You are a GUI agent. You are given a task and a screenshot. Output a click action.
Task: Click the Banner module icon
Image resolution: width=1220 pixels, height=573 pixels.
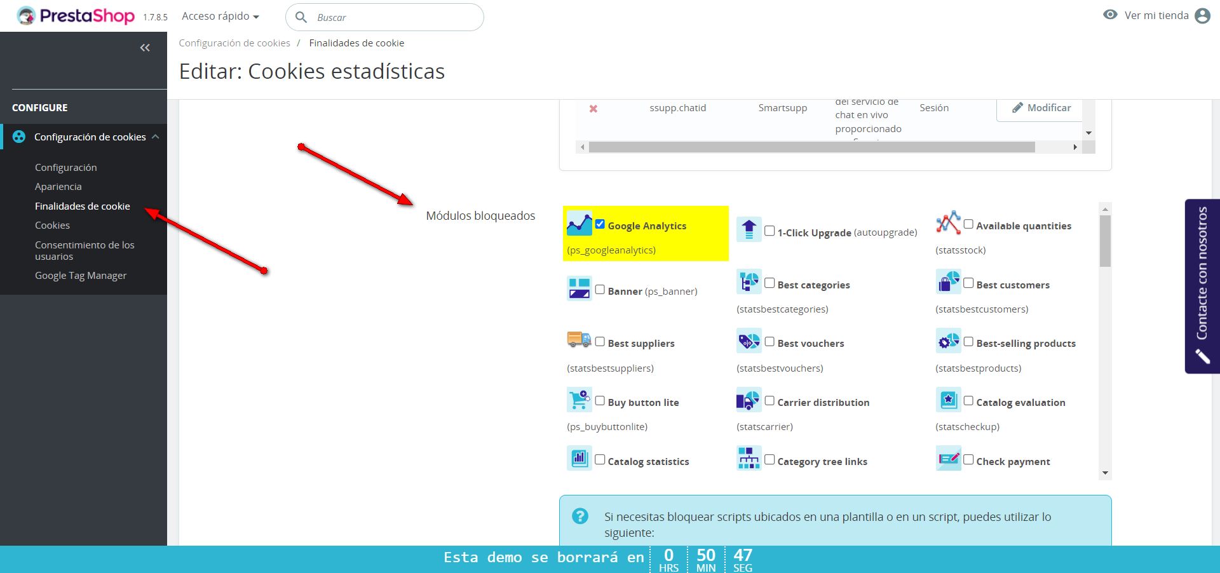(x=579, y=288)
